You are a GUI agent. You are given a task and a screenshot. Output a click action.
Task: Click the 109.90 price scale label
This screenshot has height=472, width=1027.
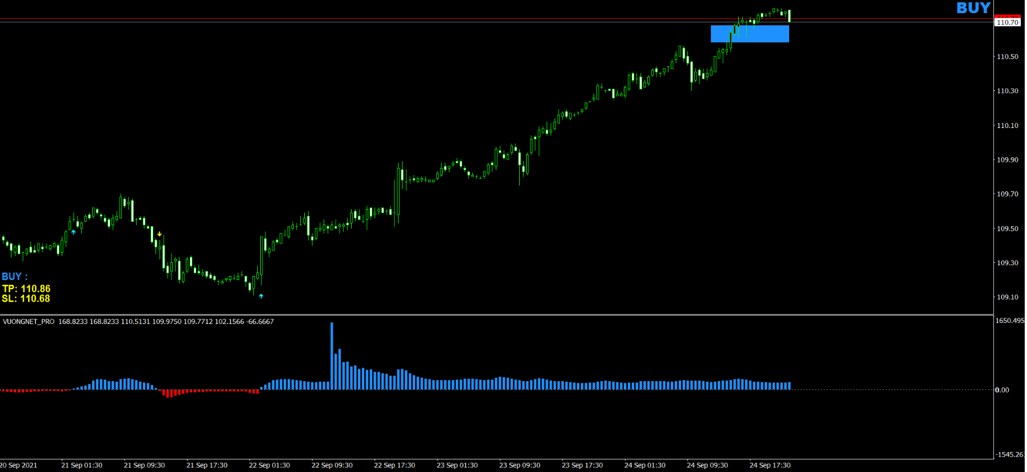(1007, 160)
